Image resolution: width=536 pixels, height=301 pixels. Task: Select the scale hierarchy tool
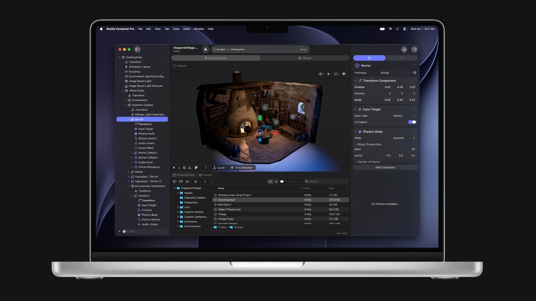pos(190,168)
